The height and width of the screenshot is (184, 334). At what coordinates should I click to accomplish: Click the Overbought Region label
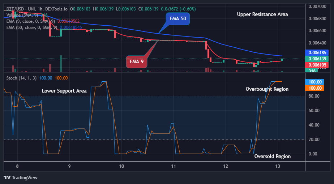(x=267, y=89)
